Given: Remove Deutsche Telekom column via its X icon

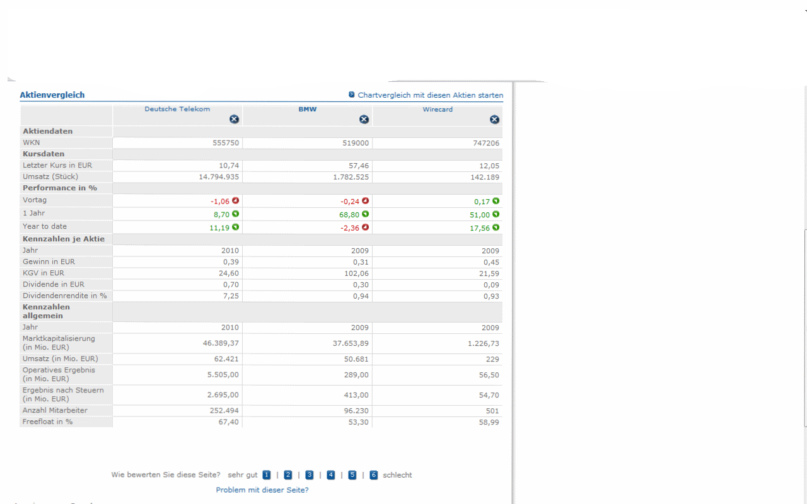Looking at the screenshot, I should point(234,119).
